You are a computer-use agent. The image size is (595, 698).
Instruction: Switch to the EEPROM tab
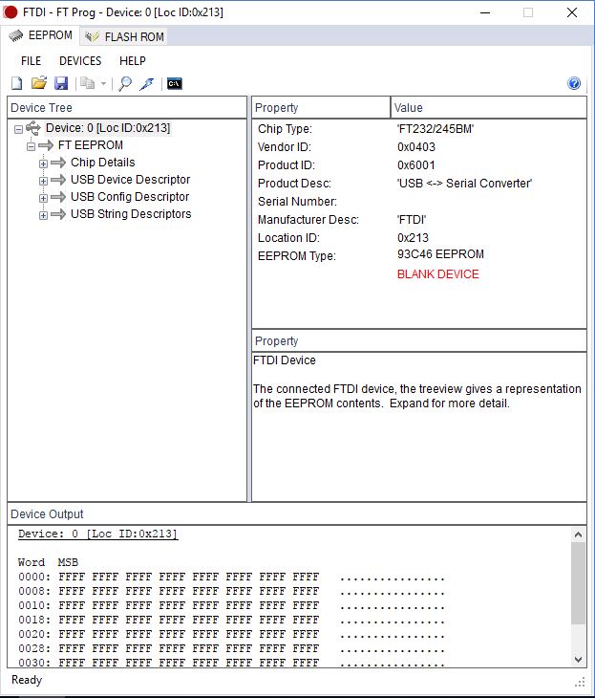coord(41,35)
